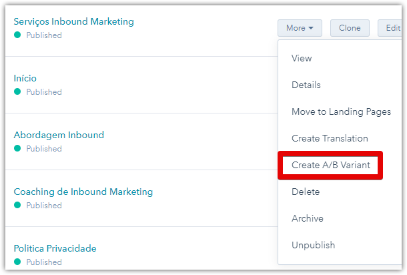This screenshot has height=275, width=407.
Task: Click Published status dot under Coaching page
Action: [17, 206]
